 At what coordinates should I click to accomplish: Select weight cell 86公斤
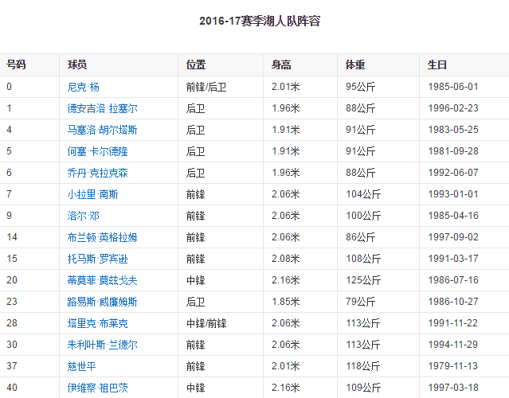[360, 237]
